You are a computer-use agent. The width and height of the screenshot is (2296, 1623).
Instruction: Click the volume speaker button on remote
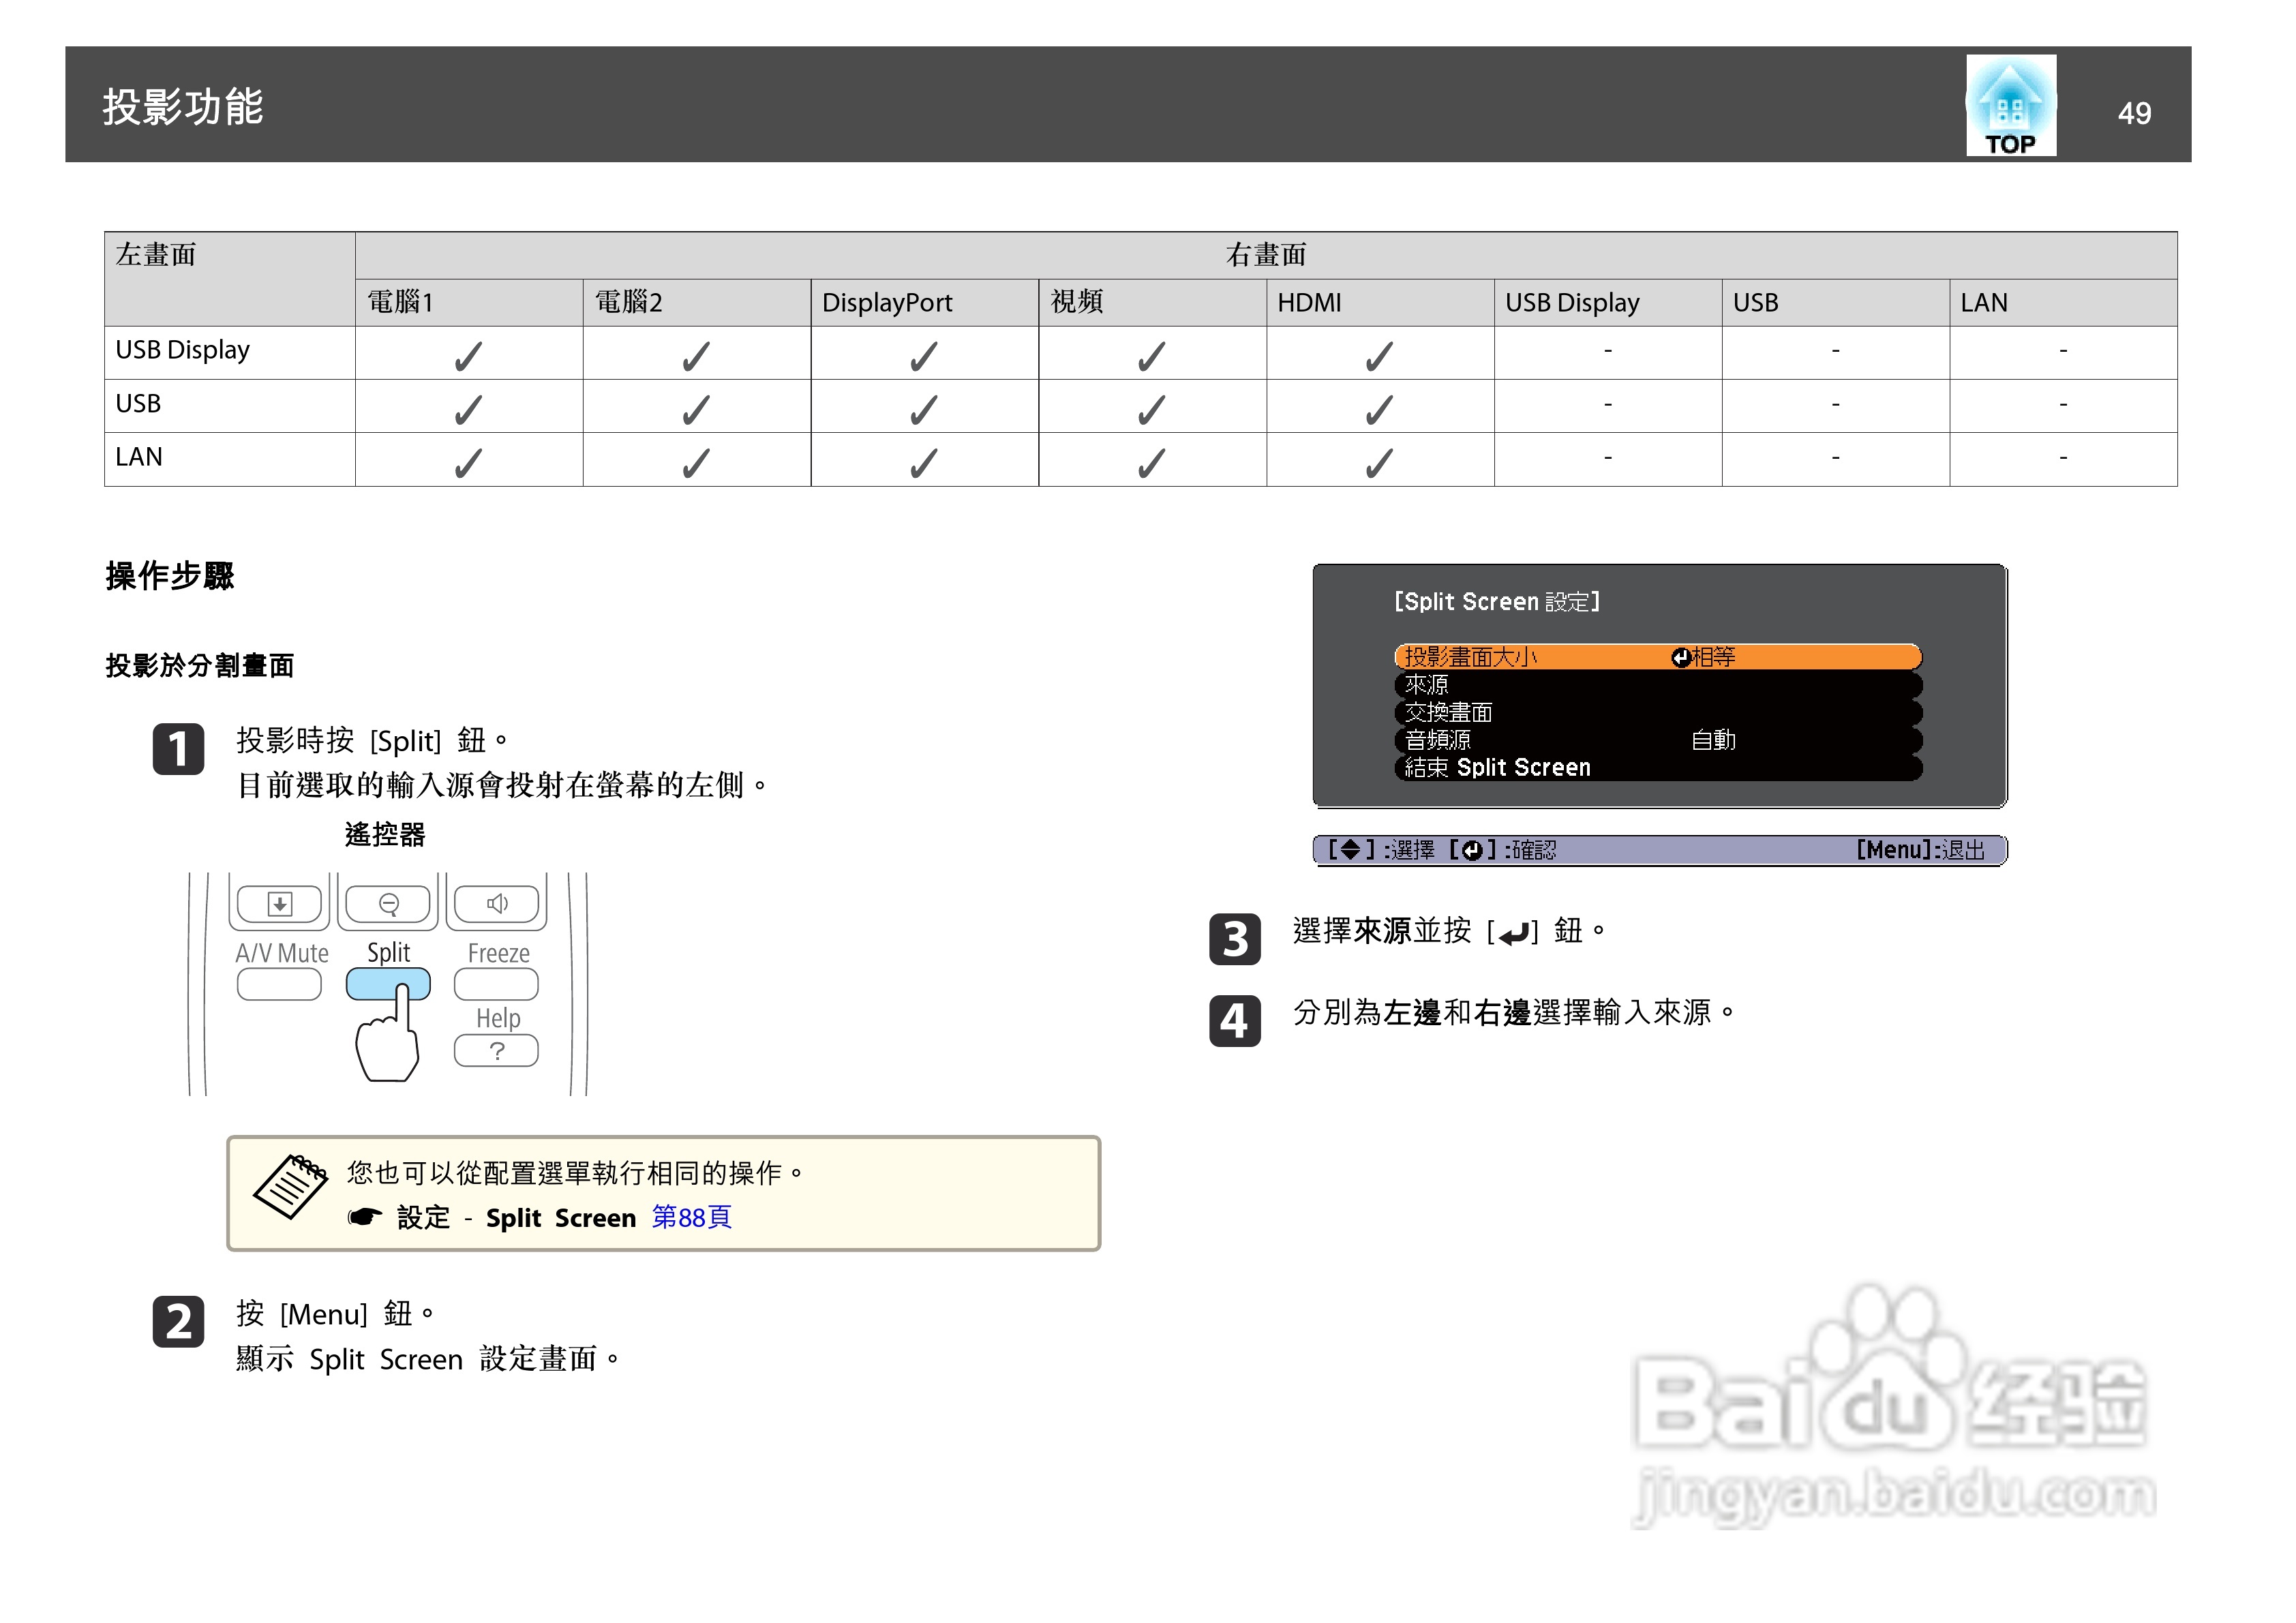[x=496, y=904]
